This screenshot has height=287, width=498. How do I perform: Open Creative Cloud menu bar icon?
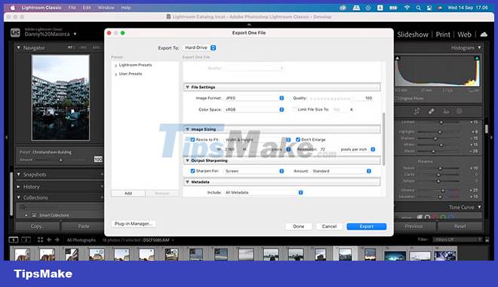tap(343, 8)
